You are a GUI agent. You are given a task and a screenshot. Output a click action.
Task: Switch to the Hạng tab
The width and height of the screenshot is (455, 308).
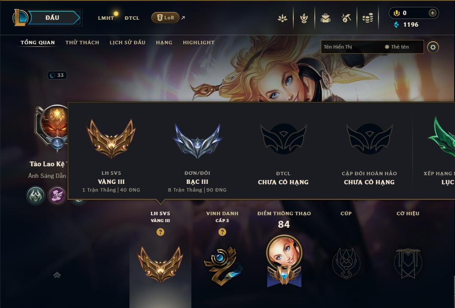tap(164, 43)
